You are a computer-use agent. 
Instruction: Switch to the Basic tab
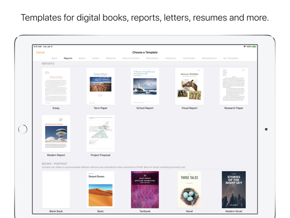point(54,58)
